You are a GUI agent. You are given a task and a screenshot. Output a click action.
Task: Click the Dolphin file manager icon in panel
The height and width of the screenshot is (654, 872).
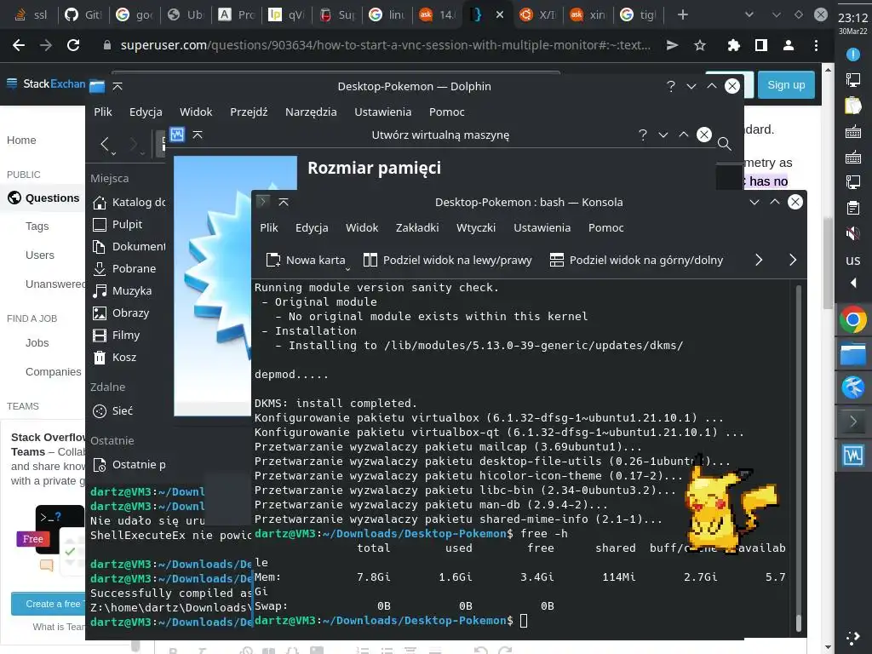pyautogui.click(x=853, y=354)
